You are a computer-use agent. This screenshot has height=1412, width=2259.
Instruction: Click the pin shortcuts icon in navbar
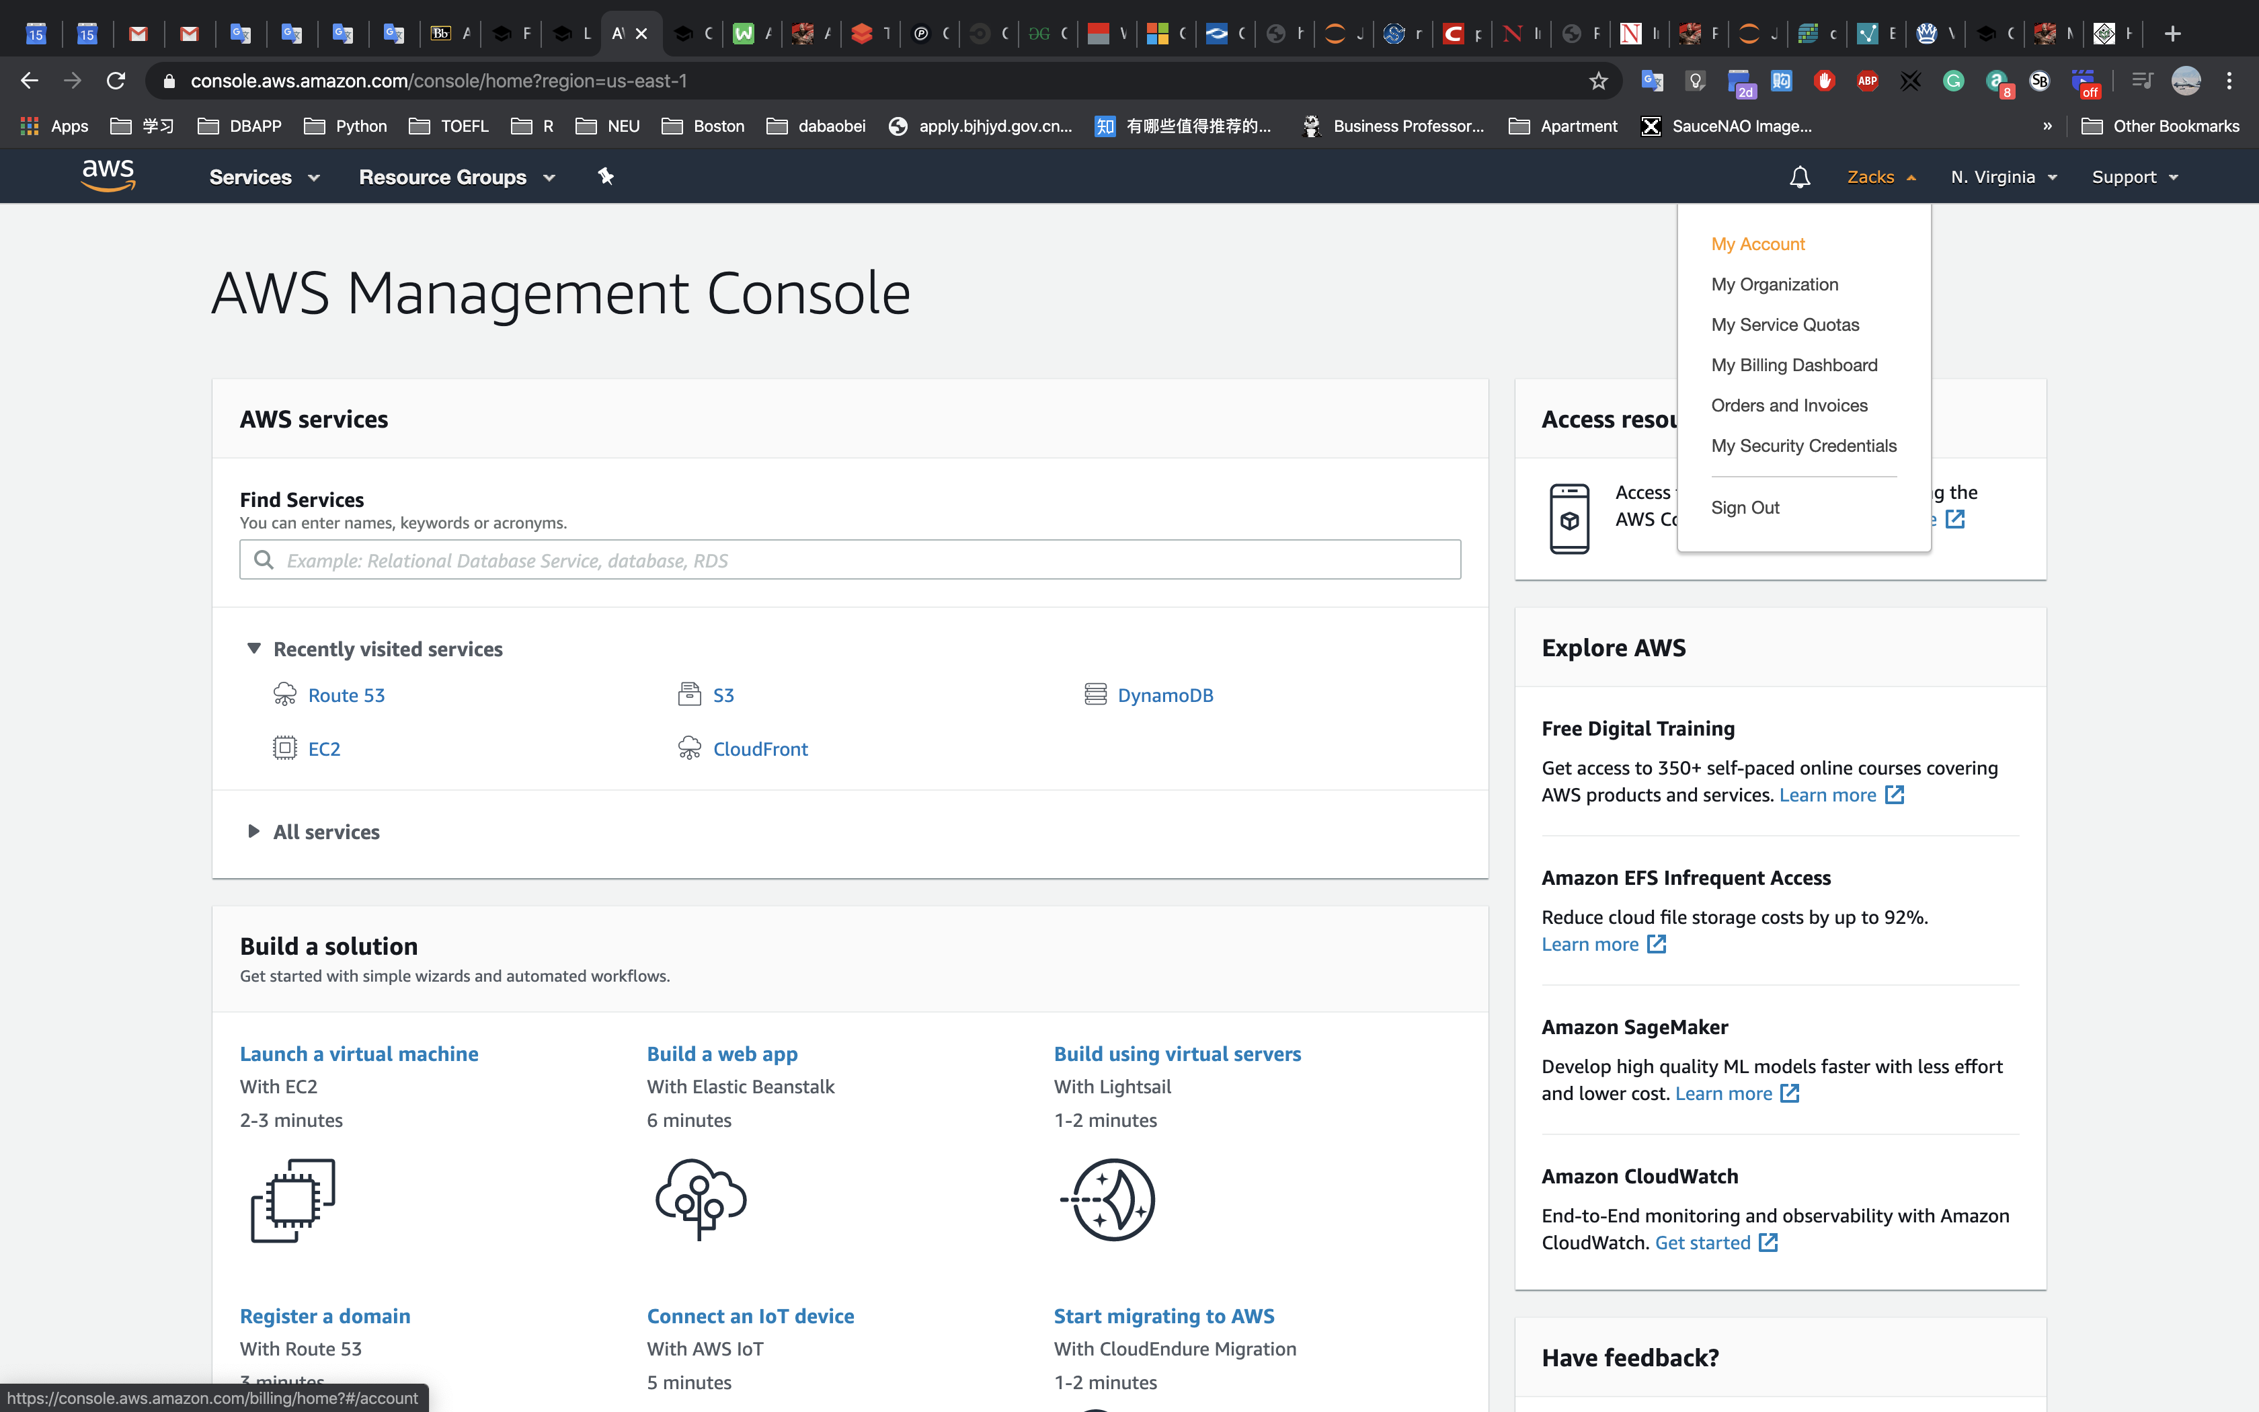pos(606,176)
